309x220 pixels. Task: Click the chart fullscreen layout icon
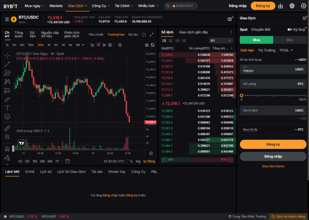click(152, 45)
